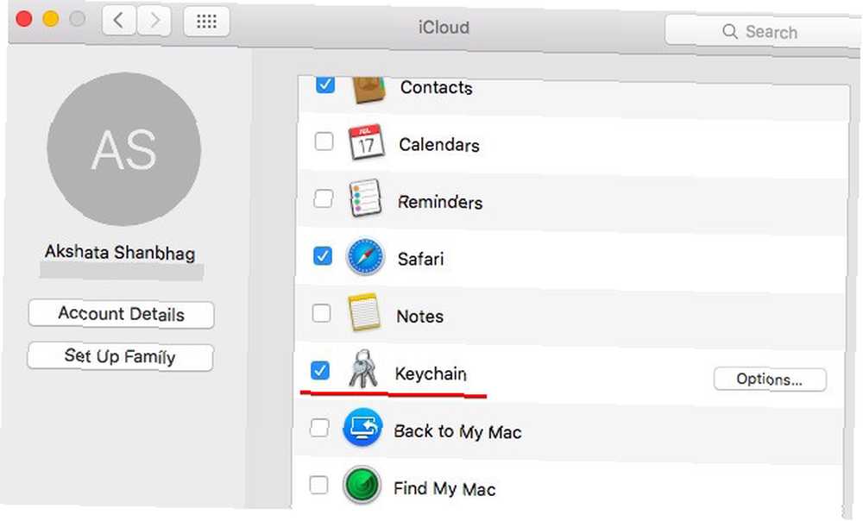Uncheck the Keychain checkbox
The height and width of the screenshot is (521, 863).
(x=320, y=370)
